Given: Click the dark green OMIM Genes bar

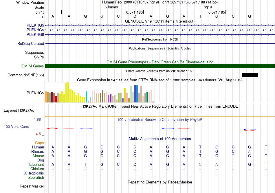Looking at the screenshot, I should click(160, 66).
